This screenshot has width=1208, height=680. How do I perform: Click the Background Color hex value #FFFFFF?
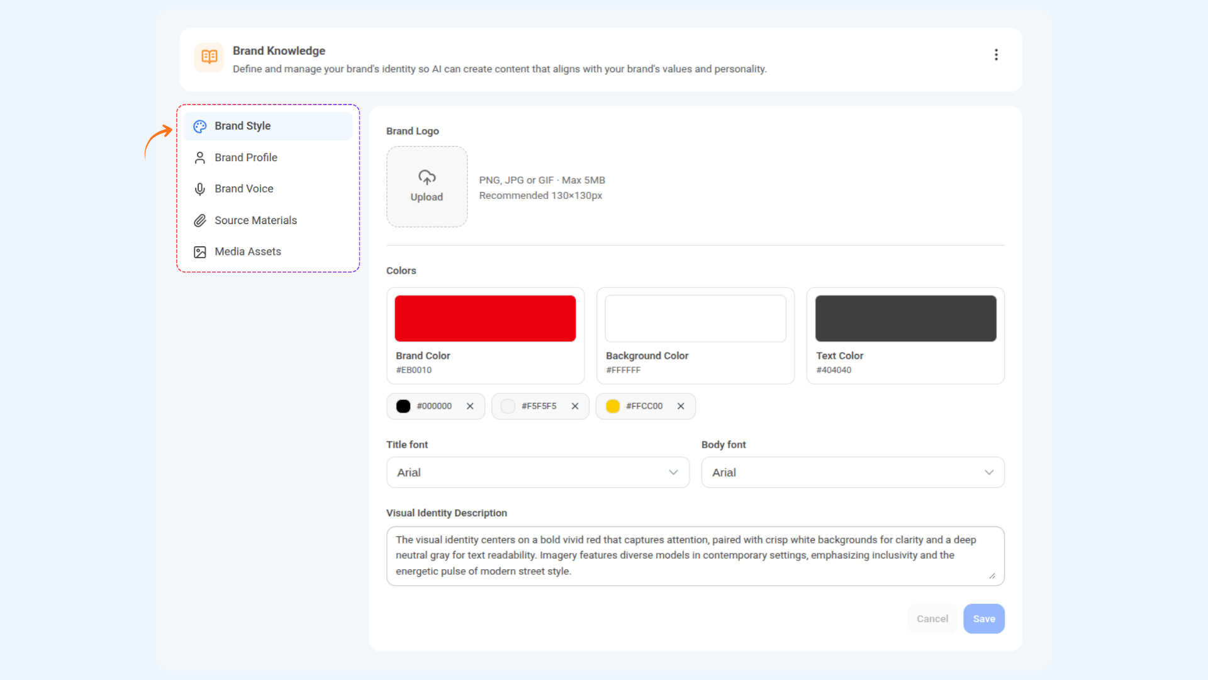click(624, 370)
